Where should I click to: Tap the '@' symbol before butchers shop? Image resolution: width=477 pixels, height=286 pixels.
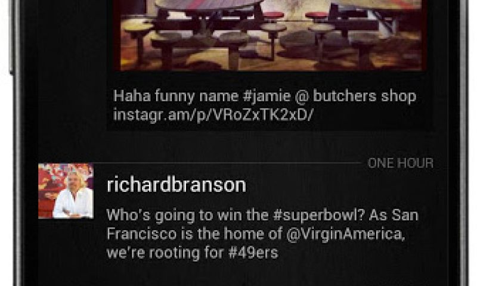click(x=302, y=97)
